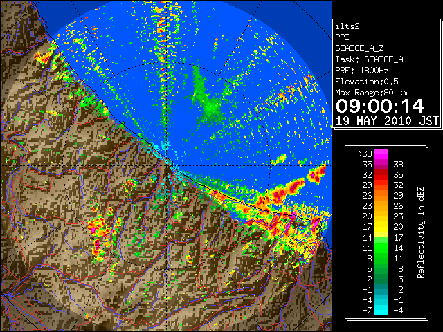Image resolution: width=443 pixels, height=332 pixels.
Task: Pick the magenta swatch beside >38
Action: tap(381, 154)
